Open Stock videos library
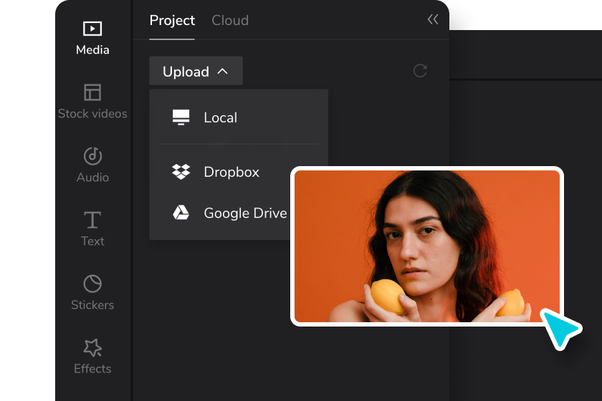Viewport: 602px width, 401px height. tap(92, 102)
